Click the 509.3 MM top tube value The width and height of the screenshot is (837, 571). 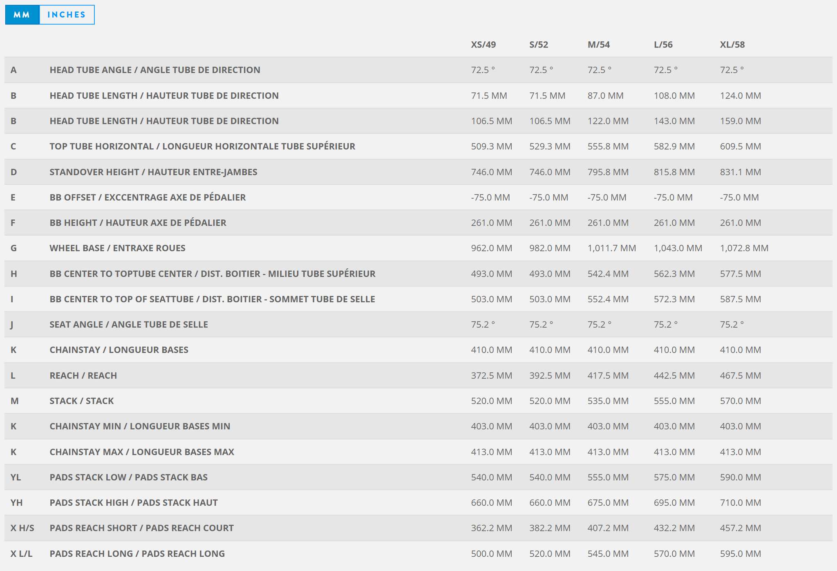492,146
